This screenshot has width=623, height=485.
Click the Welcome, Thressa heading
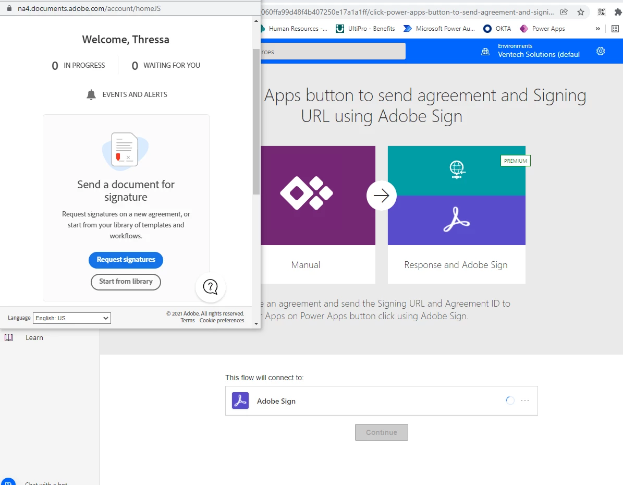coord(126,39)
